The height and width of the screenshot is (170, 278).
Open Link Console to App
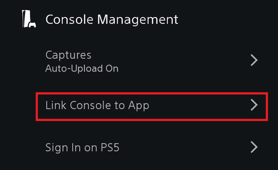97,105
